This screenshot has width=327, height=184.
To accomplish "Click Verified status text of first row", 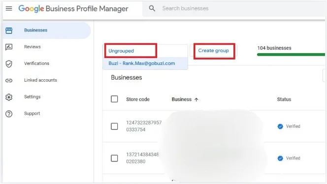I will [293, 126].
